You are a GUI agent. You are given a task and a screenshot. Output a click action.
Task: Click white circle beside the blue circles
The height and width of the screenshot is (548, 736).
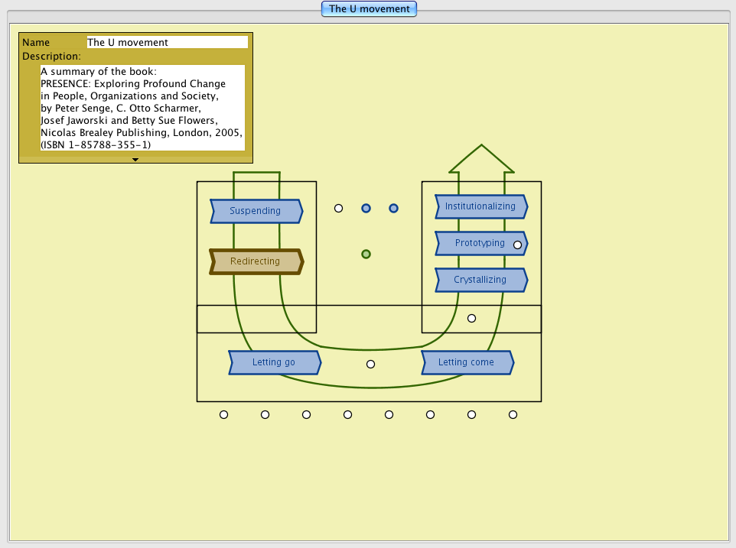339,208
